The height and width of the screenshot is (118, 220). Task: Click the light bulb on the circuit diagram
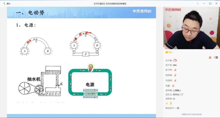pos(91,68)
